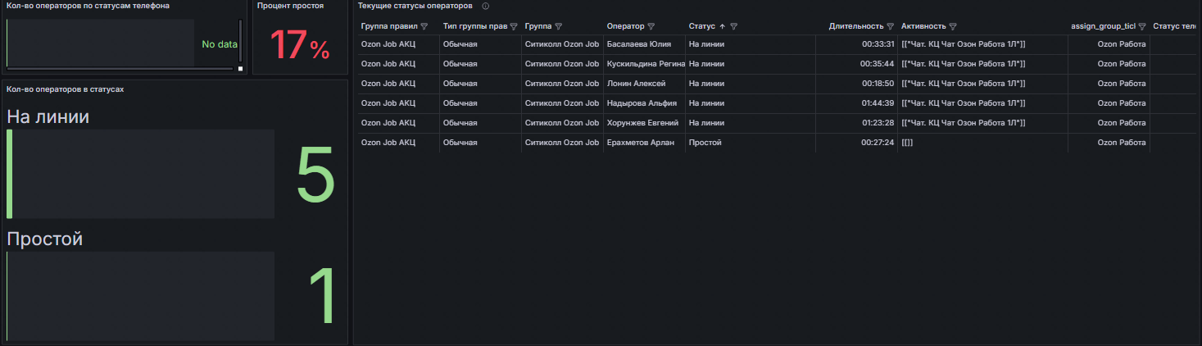Open filter for Тип группы прав column
The image size is (1202, 346).
click(514, 26)
